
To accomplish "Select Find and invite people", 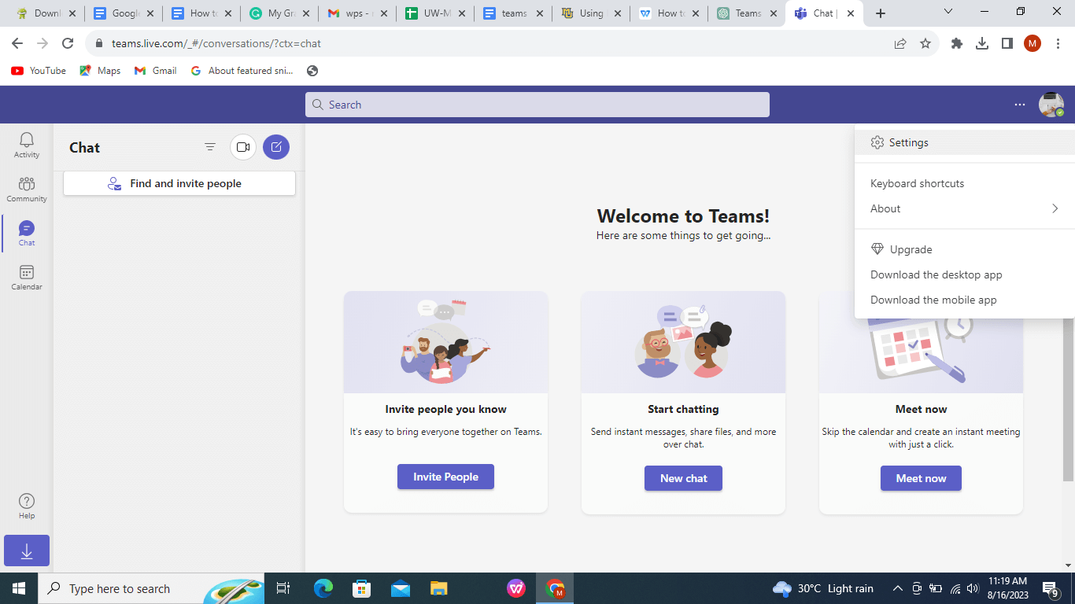I will point(179,183).
